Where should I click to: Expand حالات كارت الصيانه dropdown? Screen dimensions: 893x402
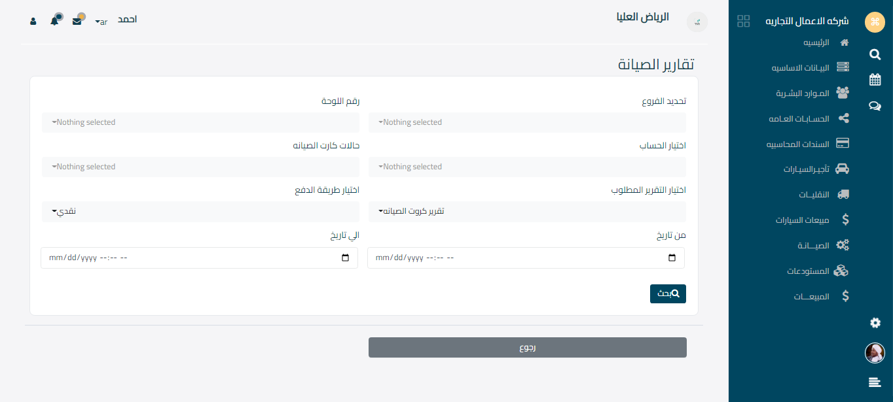(x=200, y=167)
